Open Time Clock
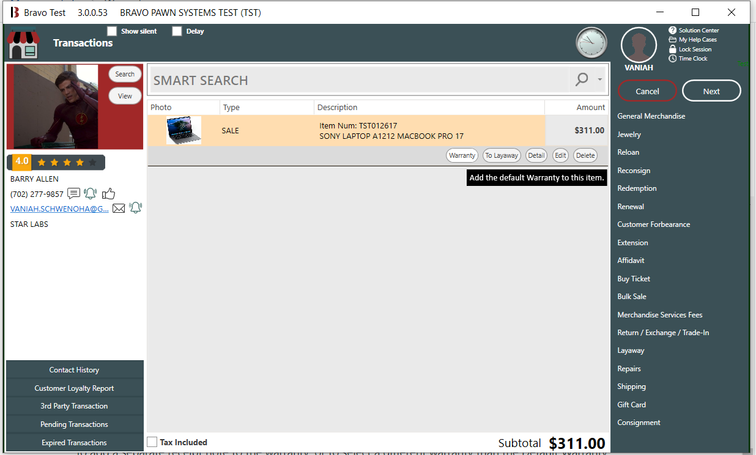This screenshot has height=455, width=756. coord(688,59)
